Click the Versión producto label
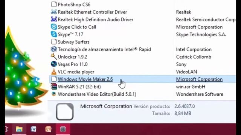 (152, 106)
